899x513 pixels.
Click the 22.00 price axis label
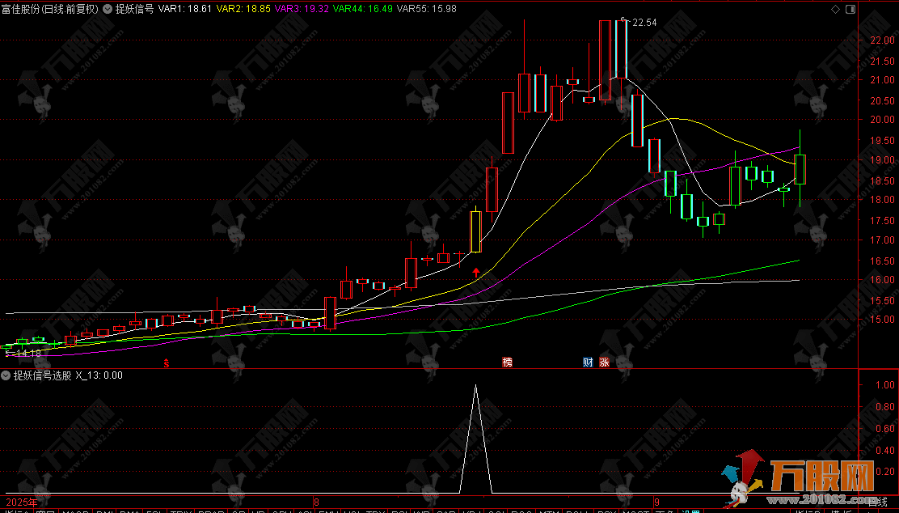[882, 40]
